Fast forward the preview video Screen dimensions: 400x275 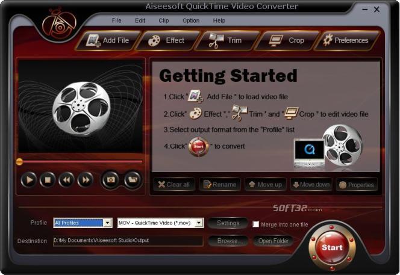(85, 180)
